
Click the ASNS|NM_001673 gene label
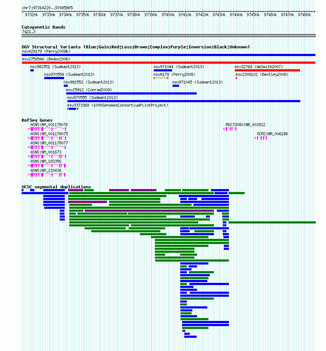click(x=46, y=152)
